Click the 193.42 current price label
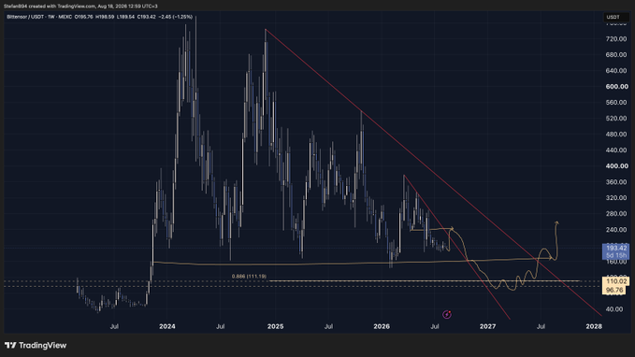 click(x=616, y=248)
